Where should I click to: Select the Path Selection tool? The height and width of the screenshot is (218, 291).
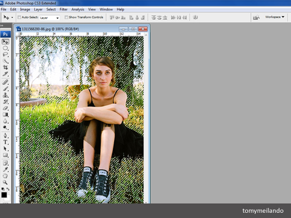tap(5, 149)
